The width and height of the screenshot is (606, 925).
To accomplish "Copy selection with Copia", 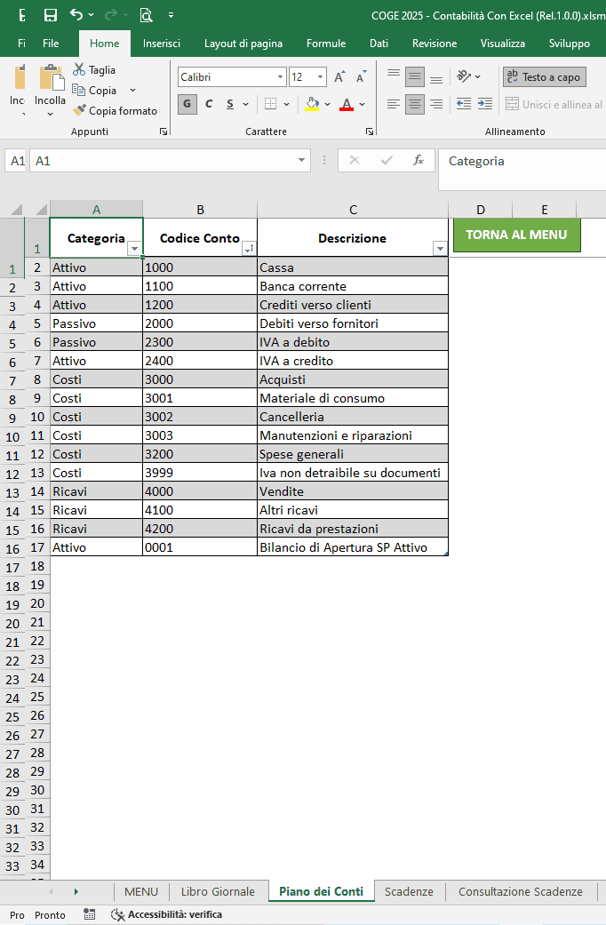I will tap(94, 91).
